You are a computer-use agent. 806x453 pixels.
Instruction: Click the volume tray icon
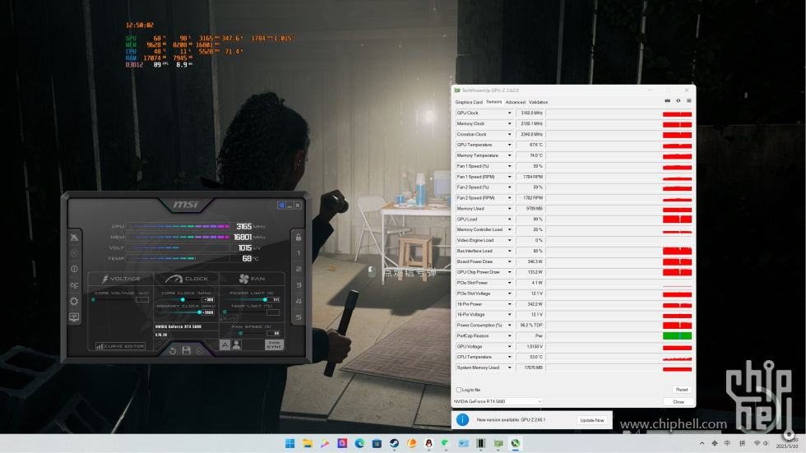tap(766, 443)
